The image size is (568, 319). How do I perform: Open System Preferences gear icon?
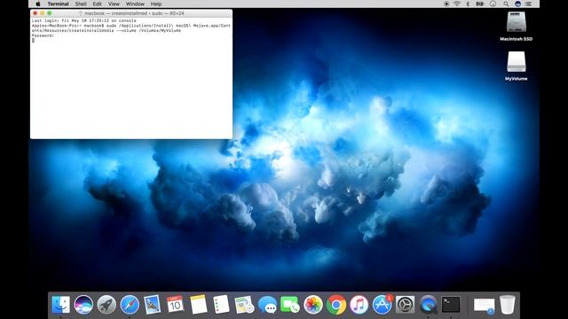pos(405,305)
